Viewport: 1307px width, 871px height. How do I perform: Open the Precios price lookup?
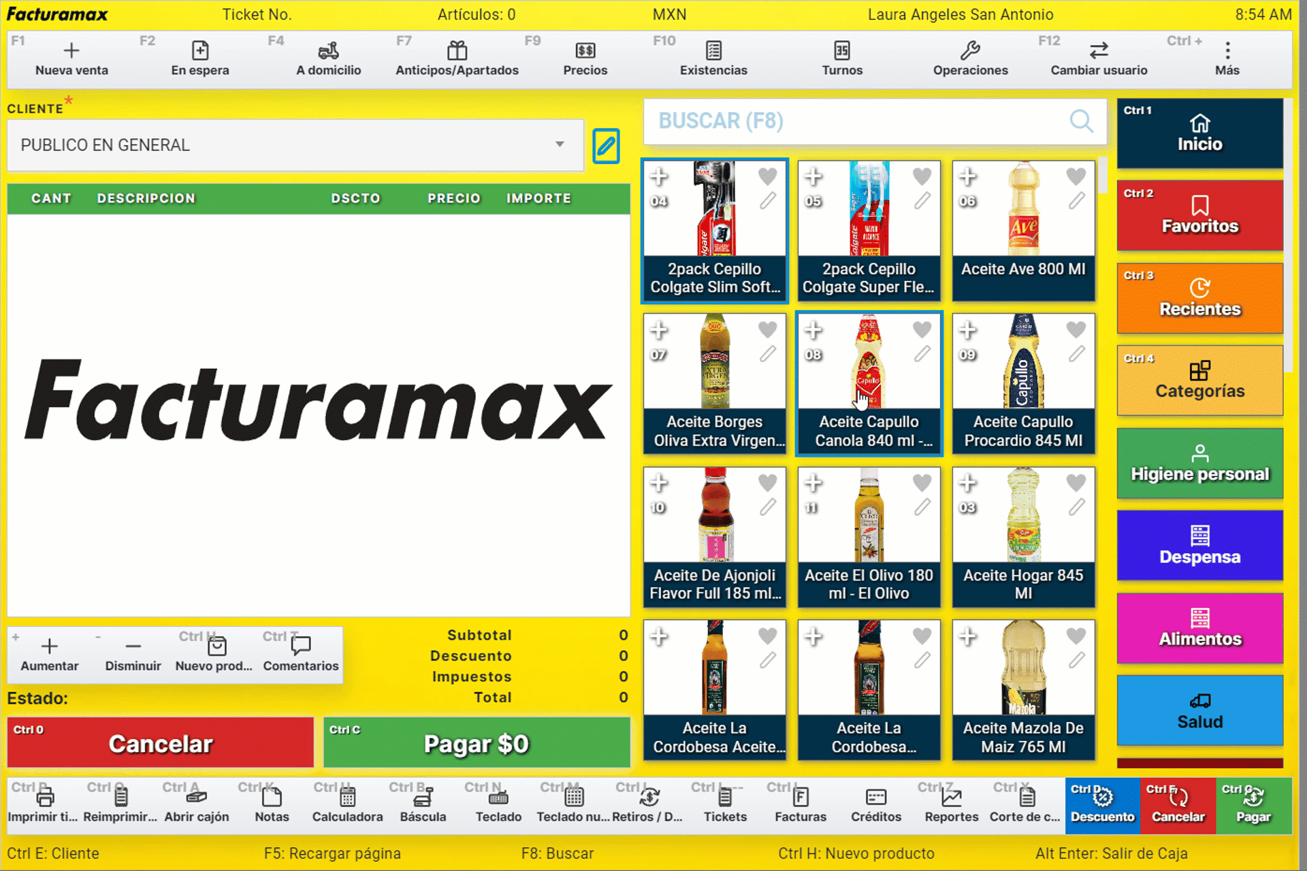tap(585, 59)
